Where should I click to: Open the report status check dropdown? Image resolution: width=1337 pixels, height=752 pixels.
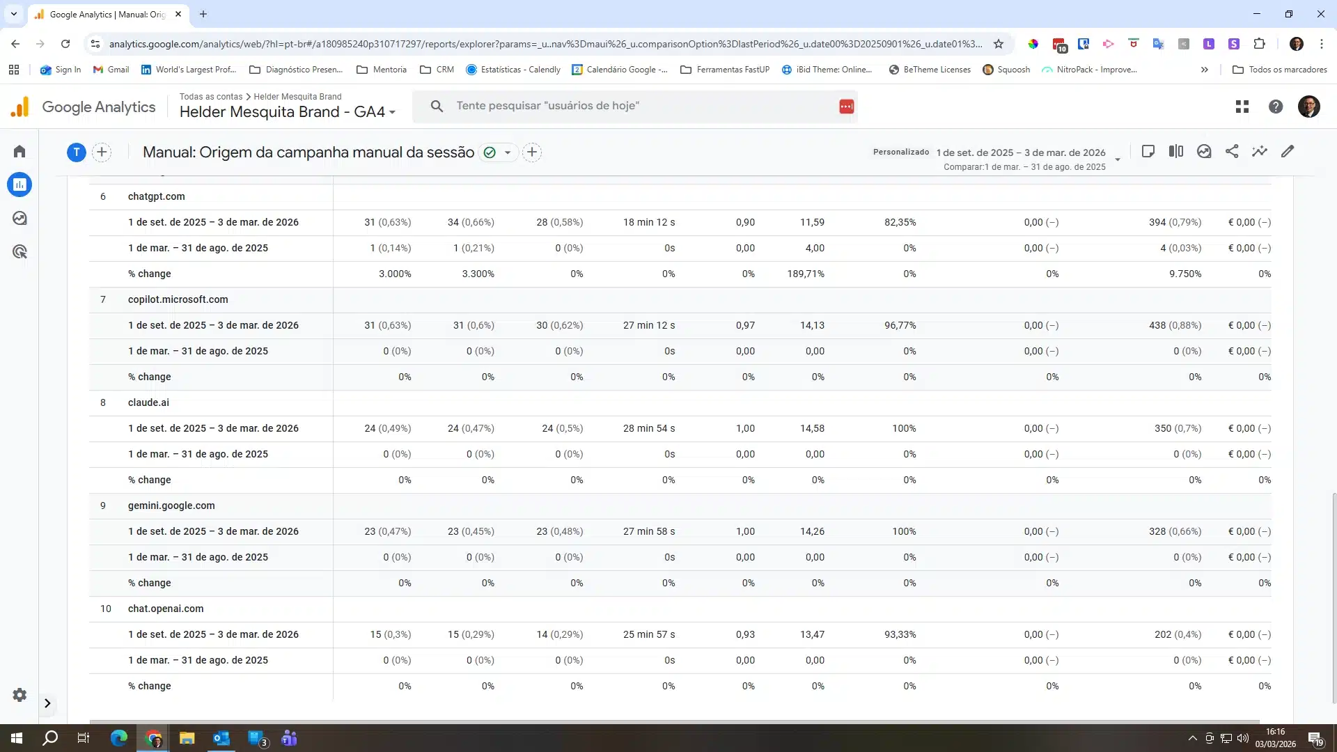coord(499,152)
